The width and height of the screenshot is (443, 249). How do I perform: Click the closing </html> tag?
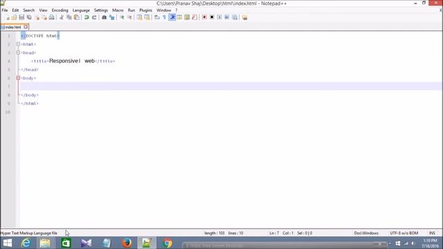tap(30, 104)
